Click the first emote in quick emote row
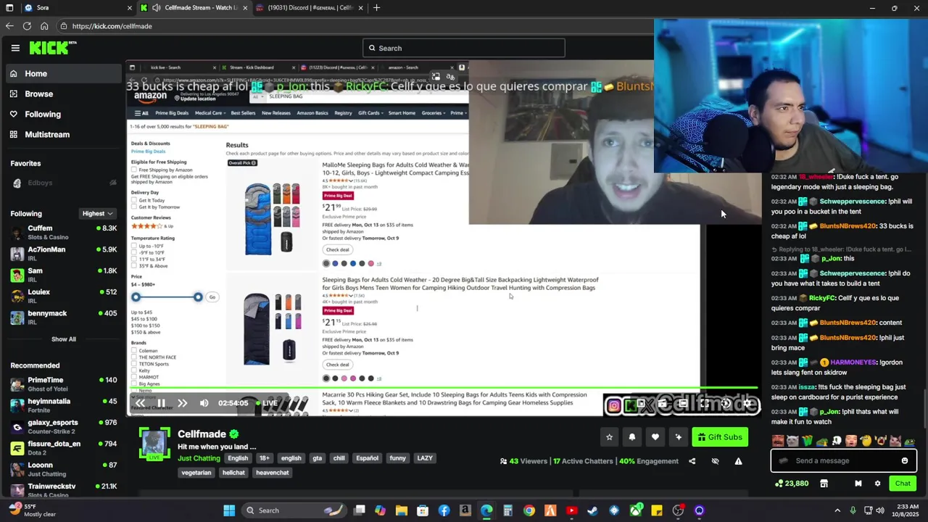This screenshot has width=928, height=522. click(778, 441)
